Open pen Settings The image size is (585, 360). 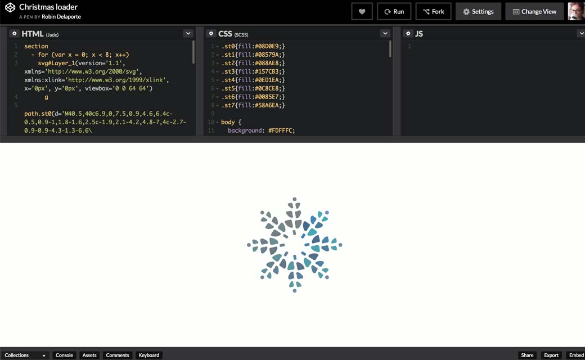[478, 11]
